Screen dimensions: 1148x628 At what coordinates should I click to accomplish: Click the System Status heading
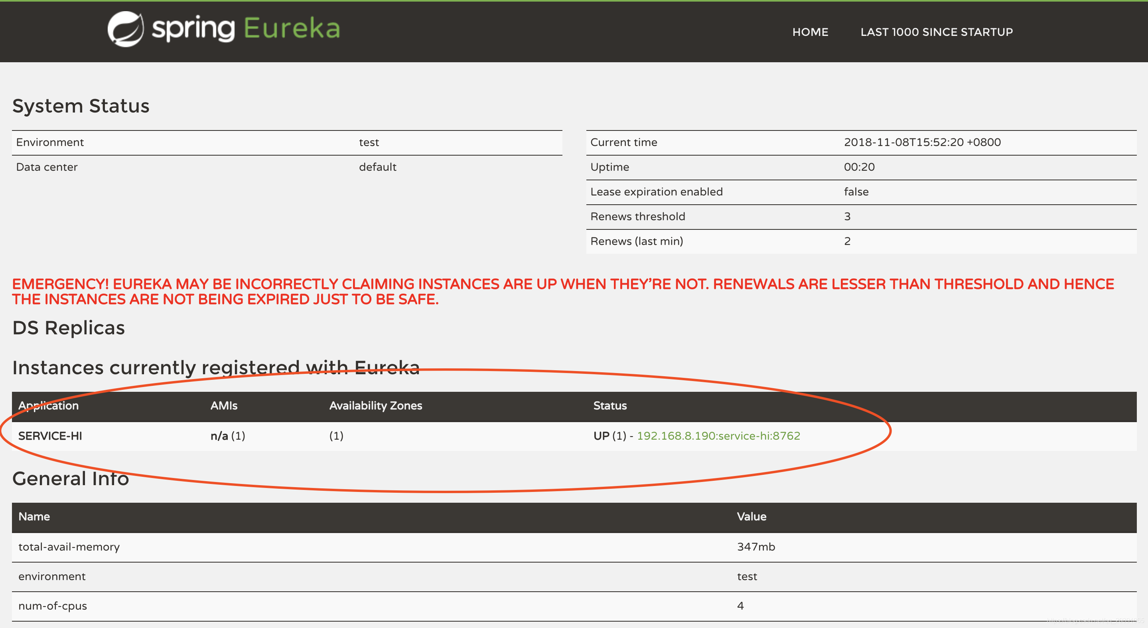coord(81,106)
